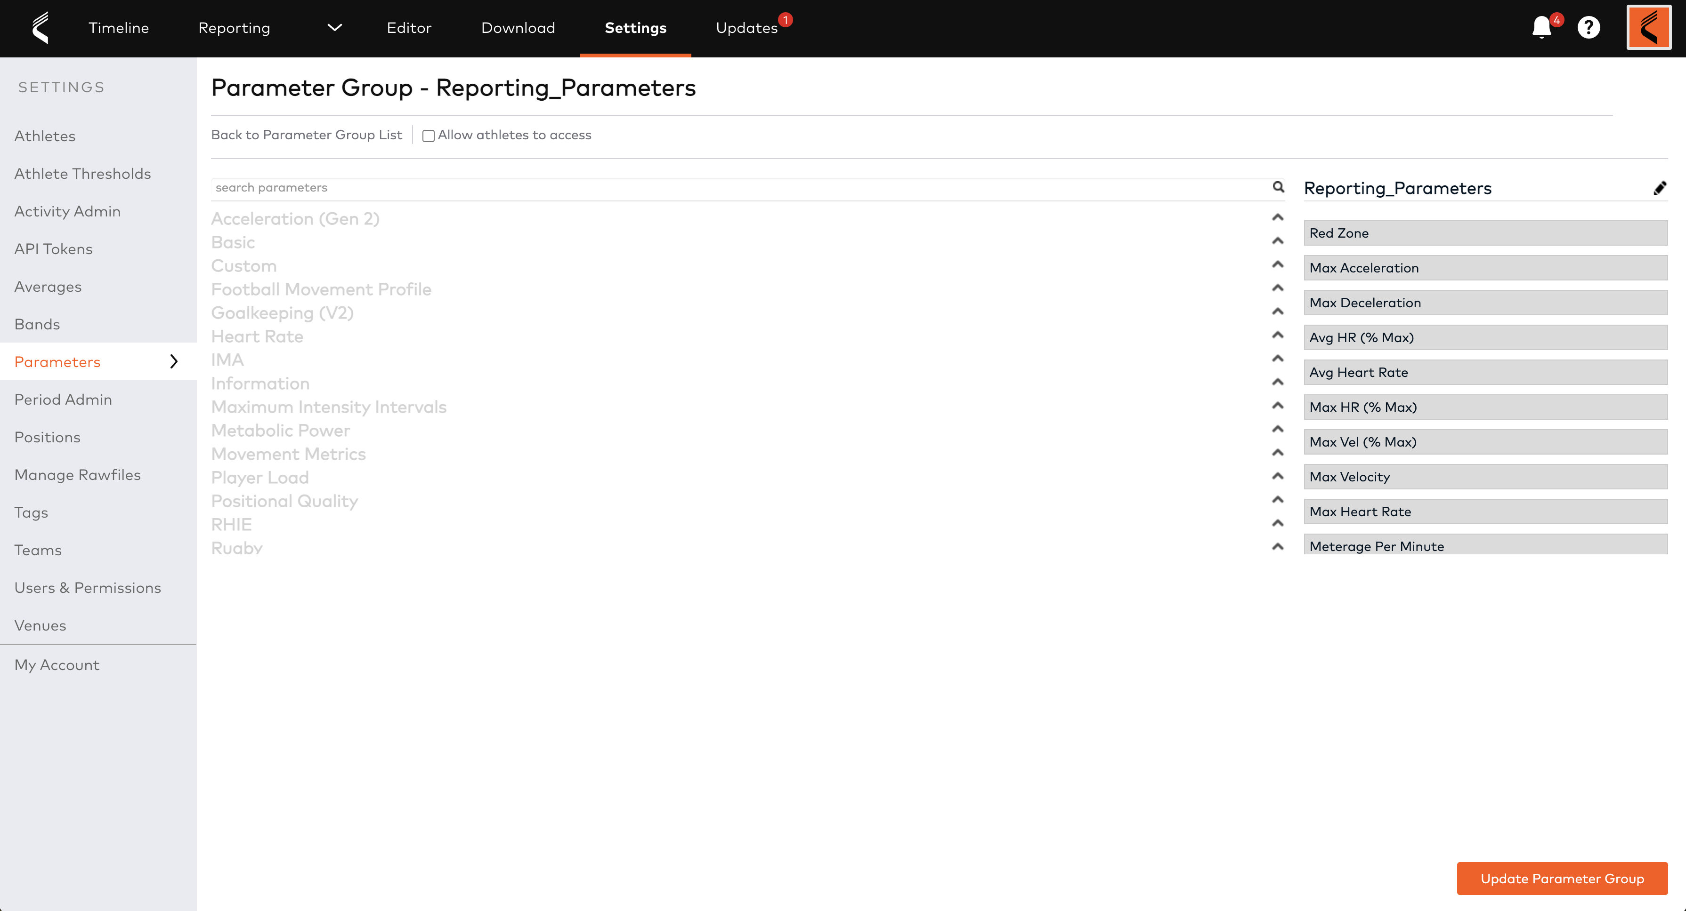This screenshot has height=911, width=1686.
Task: Open Parameters submenu arrow in sidebar
Action: point(173,362)
